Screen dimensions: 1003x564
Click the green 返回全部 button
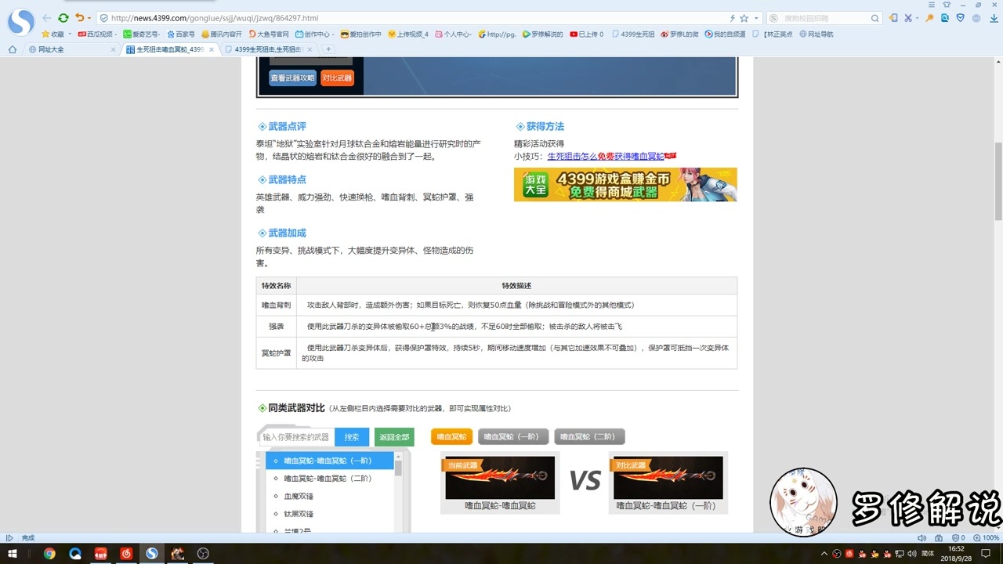[394, 437]
